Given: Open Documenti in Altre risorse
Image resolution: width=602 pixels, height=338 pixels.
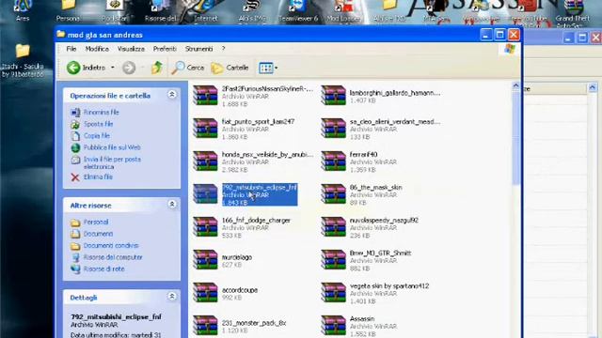Looking at the screenshot, I should coord(98,234).
